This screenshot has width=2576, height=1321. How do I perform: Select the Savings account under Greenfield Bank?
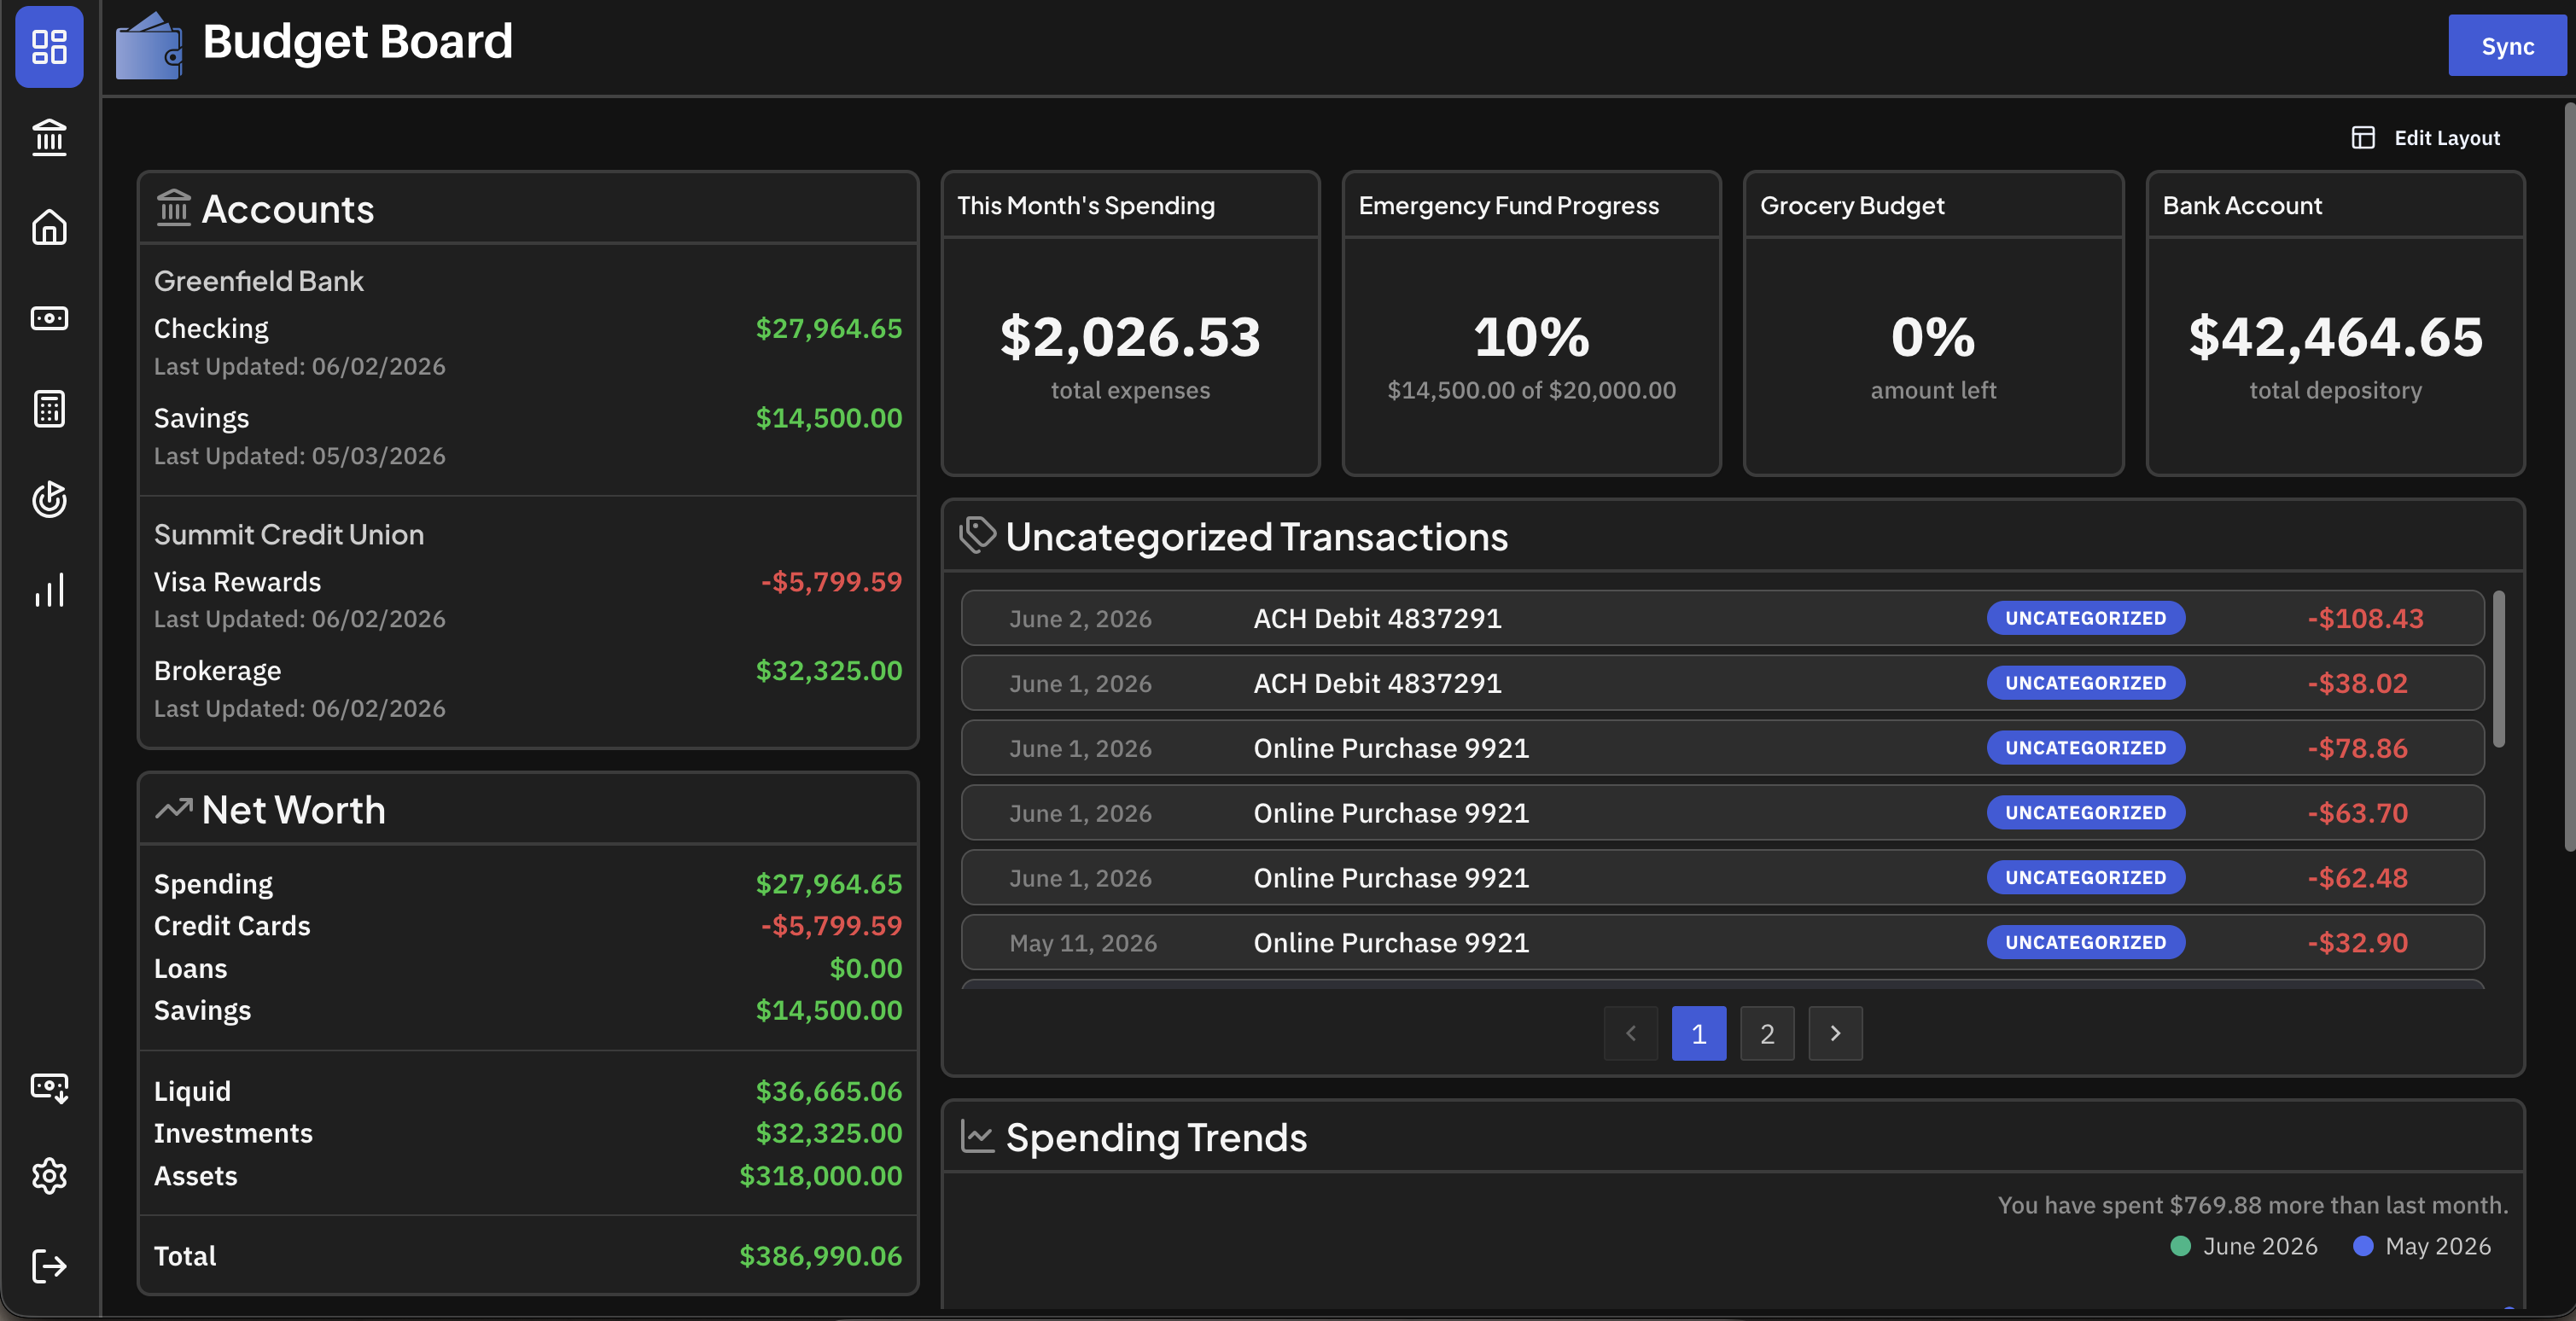pos(528,436)
